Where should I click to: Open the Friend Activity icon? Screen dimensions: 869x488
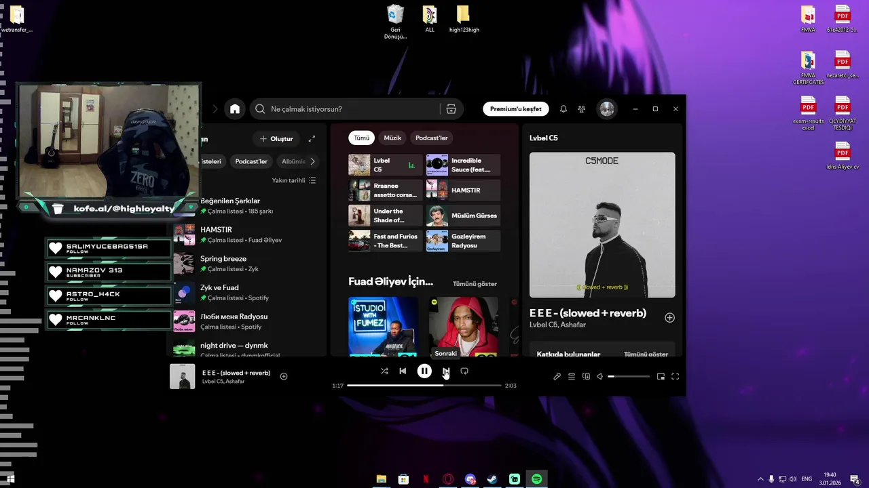click(582, 108)
